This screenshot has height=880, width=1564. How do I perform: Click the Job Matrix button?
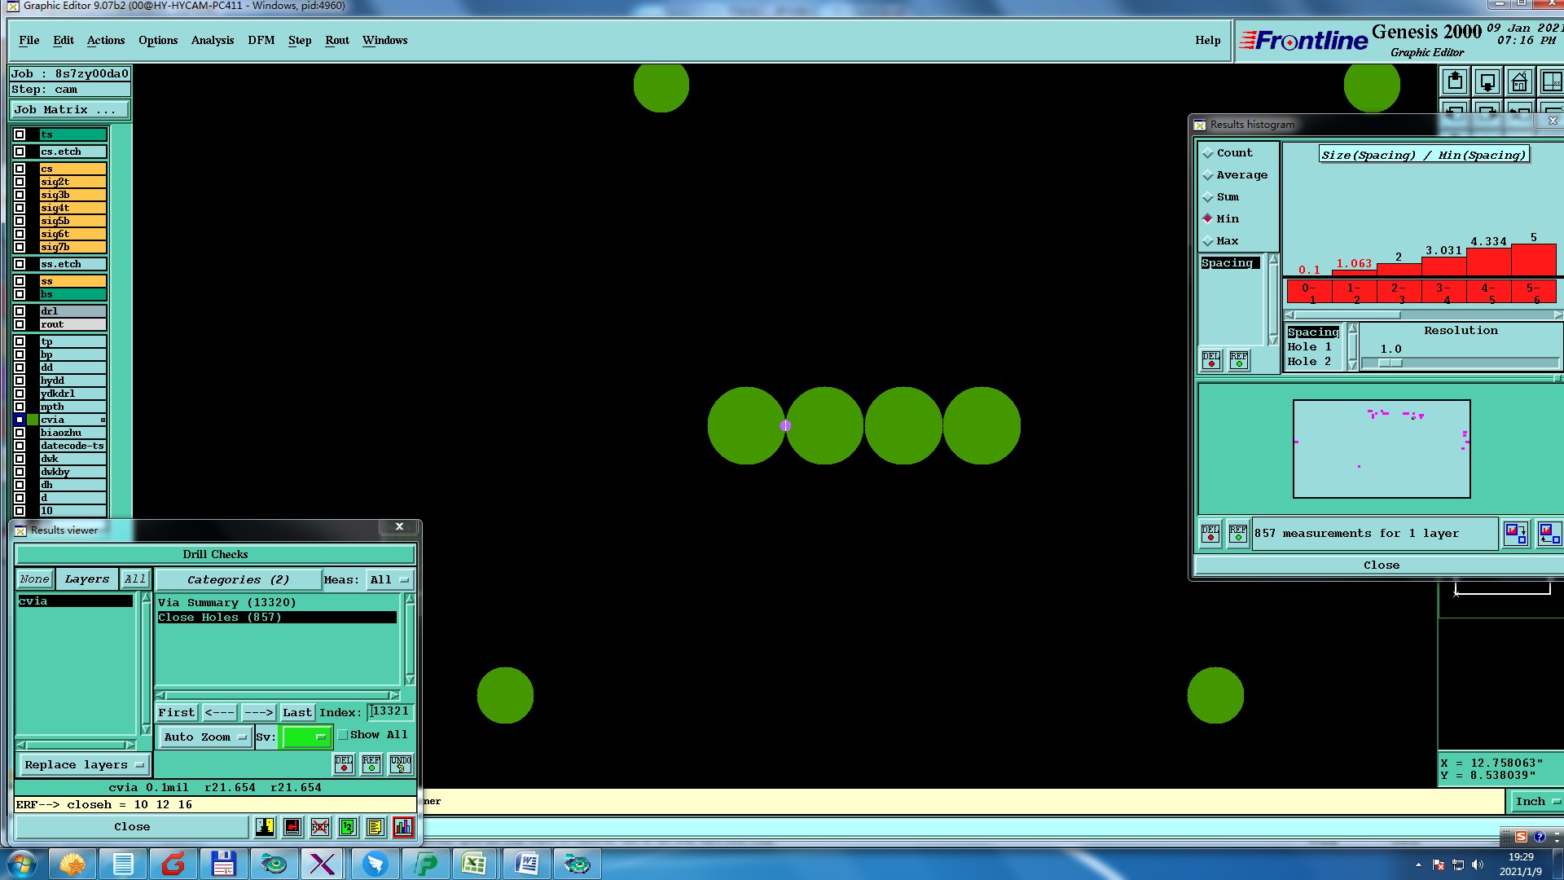68,110
